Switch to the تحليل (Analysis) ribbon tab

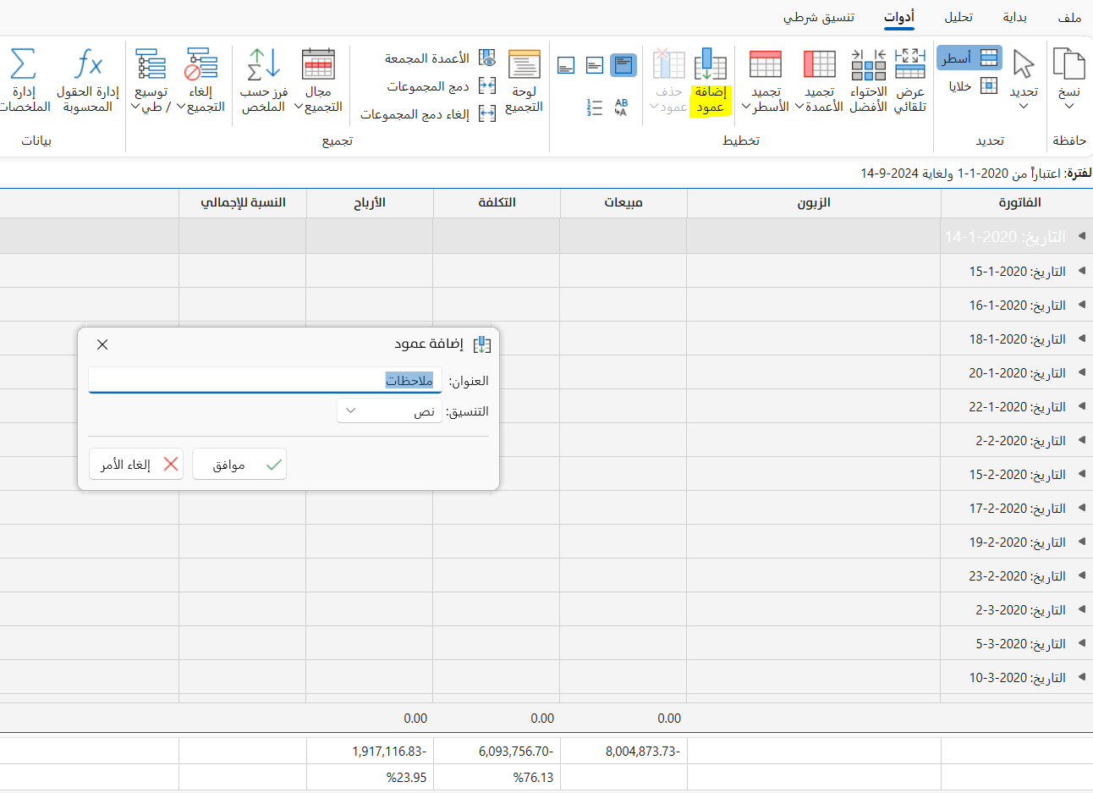point(958,17)
